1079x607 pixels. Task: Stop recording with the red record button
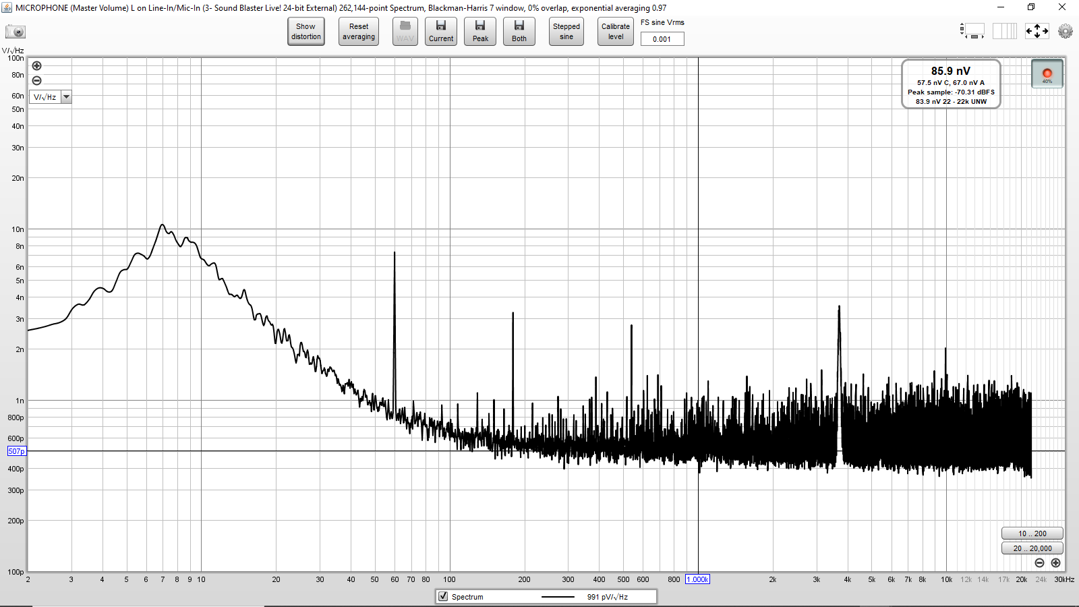[1047, 74]
